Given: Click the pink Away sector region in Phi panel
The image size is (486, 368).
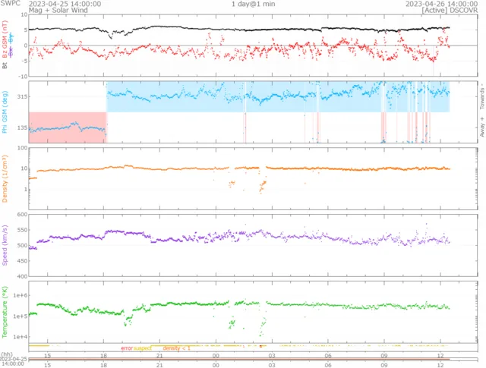Looking at the screenshot, I should click(68, 127).
